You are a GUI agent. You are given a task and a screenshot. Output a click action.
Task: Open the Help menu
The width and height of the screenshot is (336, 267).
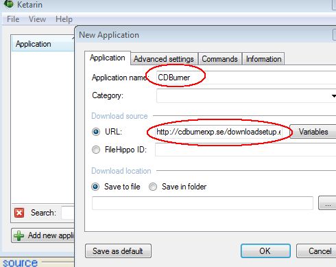(x=64, y=19)
